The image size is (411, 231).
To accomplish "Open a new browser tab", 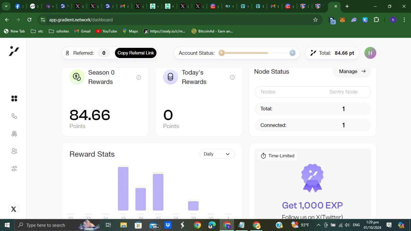I will (347, 6).
